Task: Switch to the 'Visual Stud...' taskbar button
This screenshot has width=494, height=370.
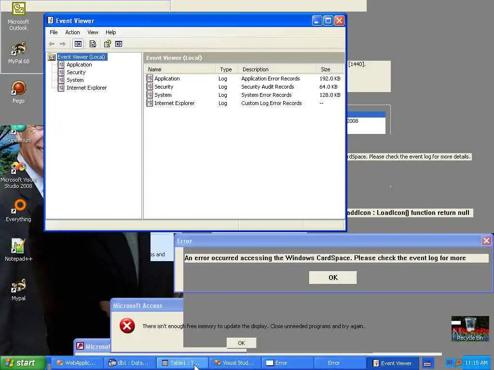Action: tap(235, 363)
